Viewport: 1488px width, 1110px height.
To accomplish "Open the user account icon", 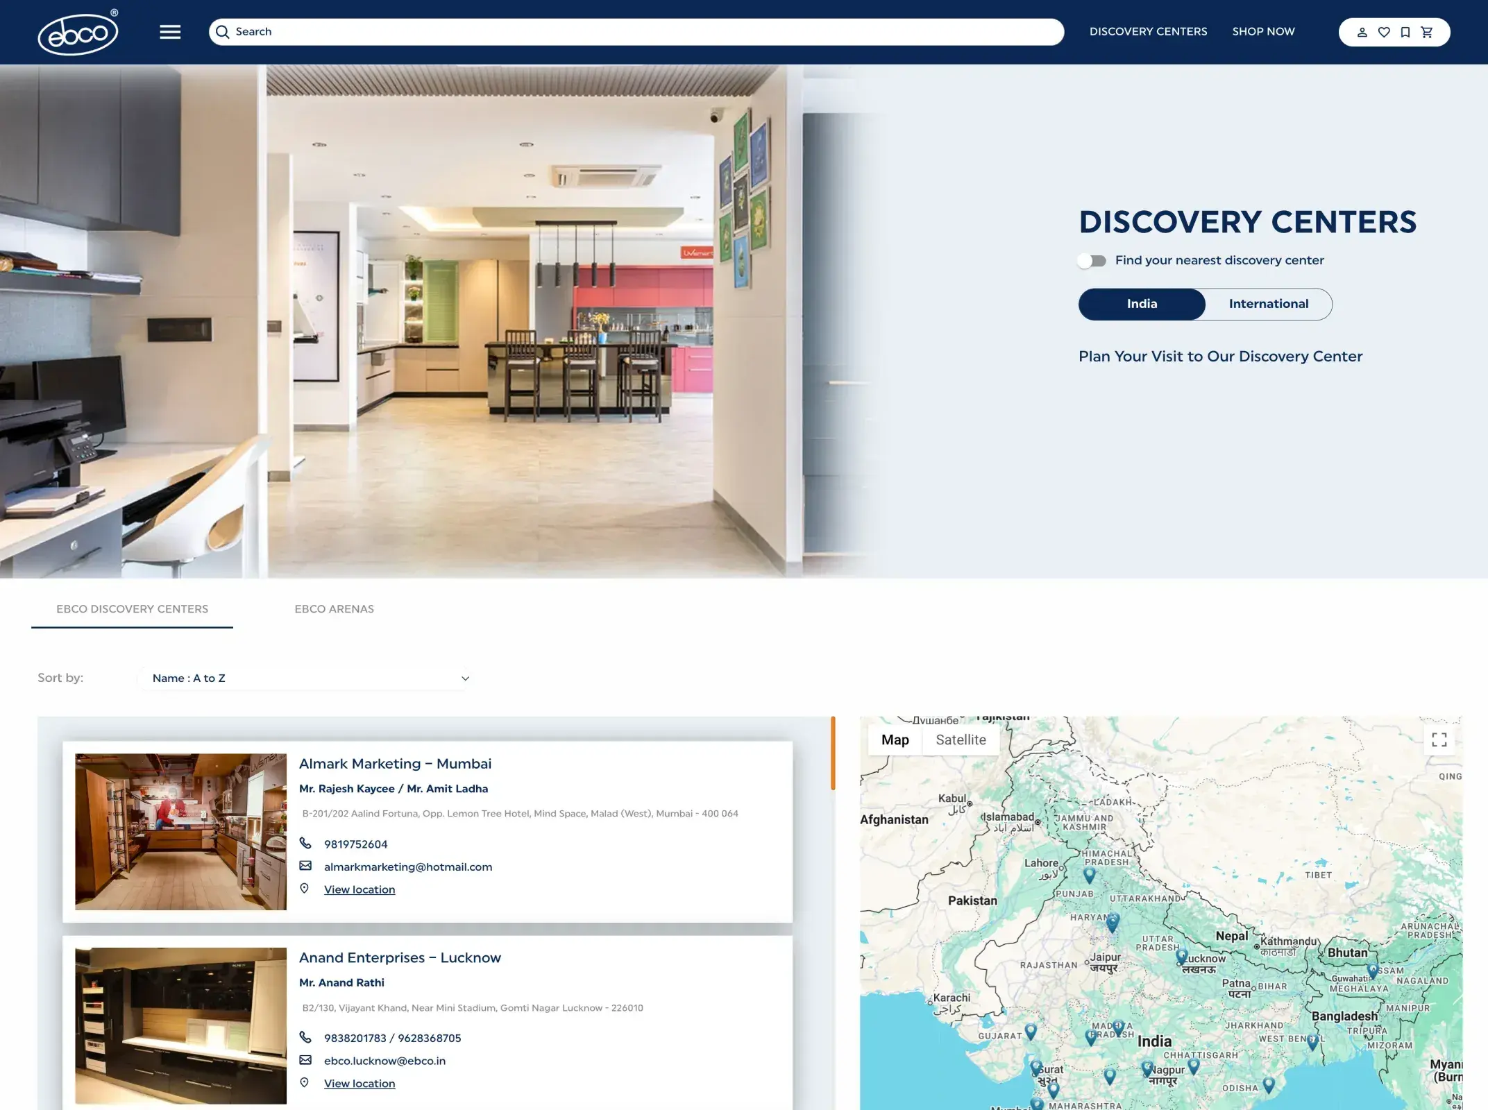I will click(x=1362, y=32).
